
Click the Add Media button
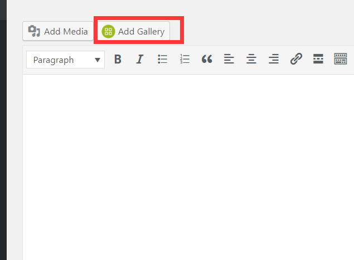(x=58, y=31)
